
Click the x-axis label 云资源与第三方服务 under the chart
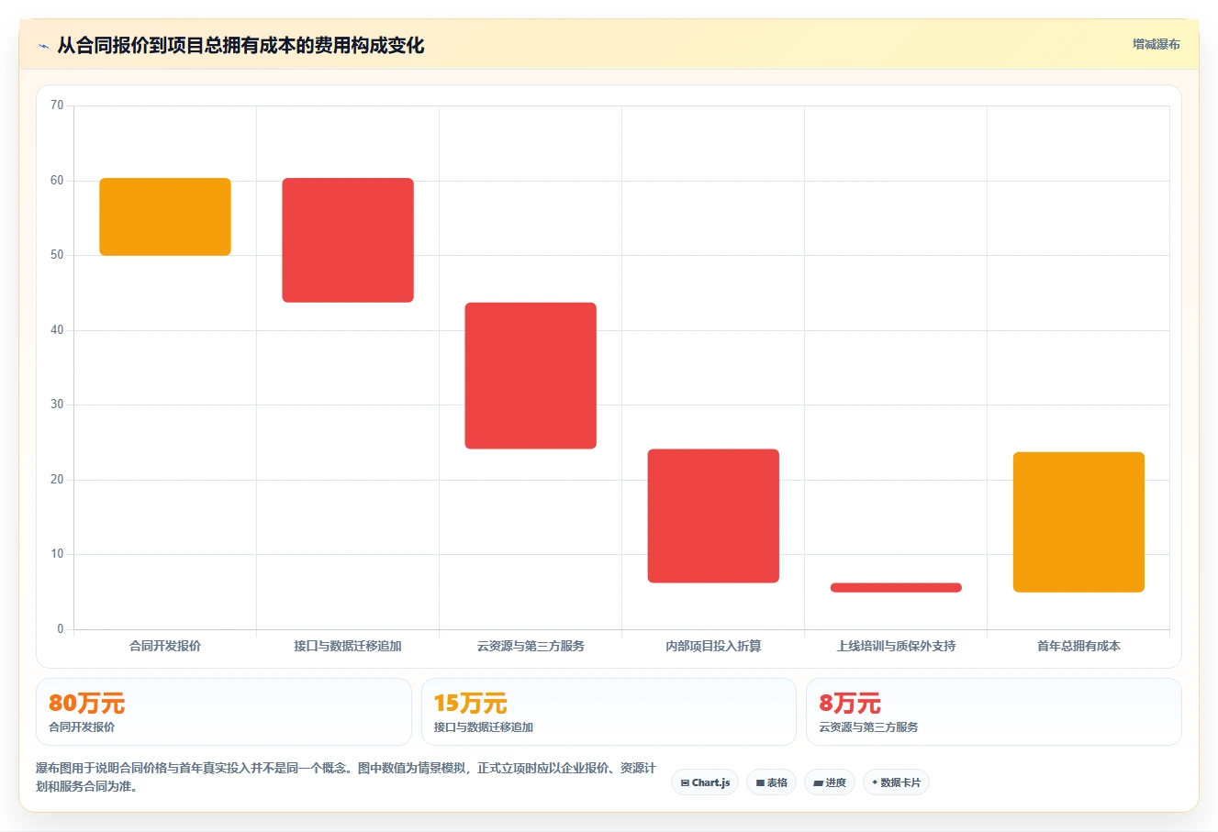tap(531, 646)
